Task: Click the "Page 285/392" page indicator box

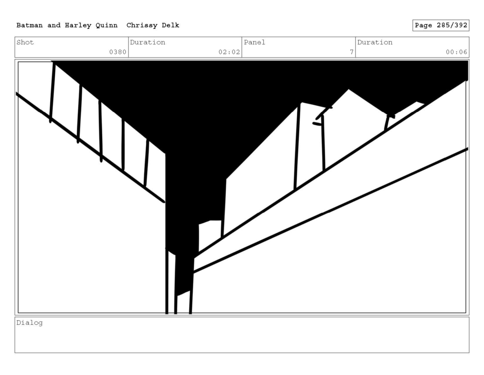Action: click(441, 26)
